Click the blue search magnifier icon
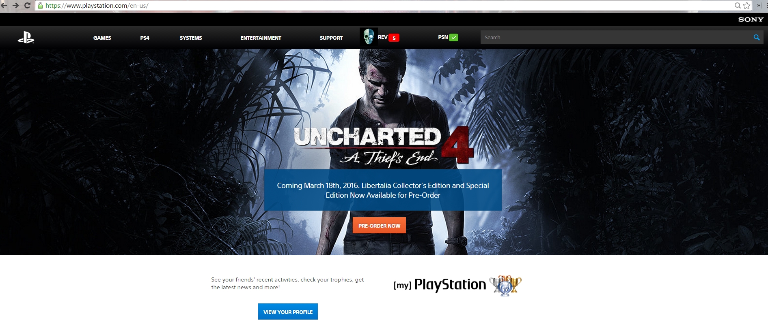This screenshot has height=320, width=768. [x=757, y=37]
